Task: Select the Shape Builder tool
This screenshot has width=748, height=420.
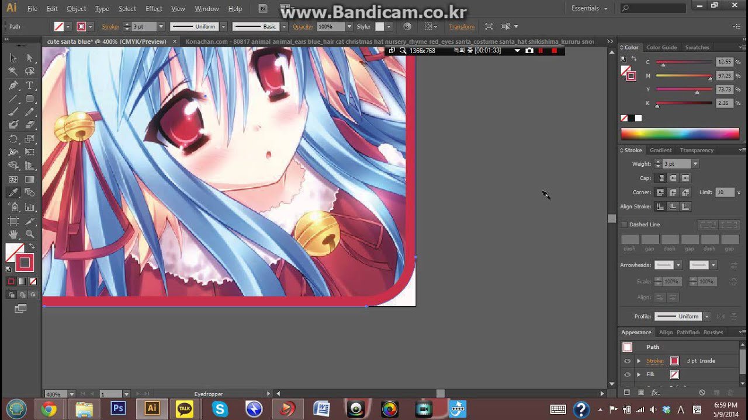Action: pyautogui.click(x=13, y=166)
